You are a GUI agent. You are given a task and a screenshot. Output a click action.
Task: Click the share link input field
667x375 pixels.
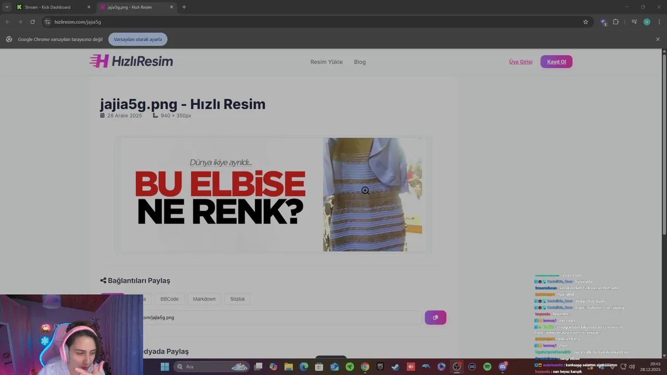click(281, 318)
